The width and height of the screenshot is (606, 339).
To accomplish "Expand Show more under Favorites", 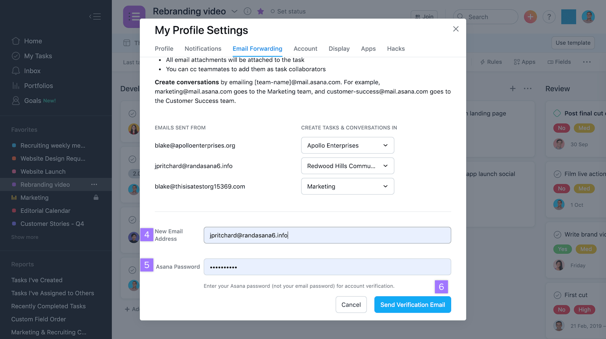I will 25,237.
